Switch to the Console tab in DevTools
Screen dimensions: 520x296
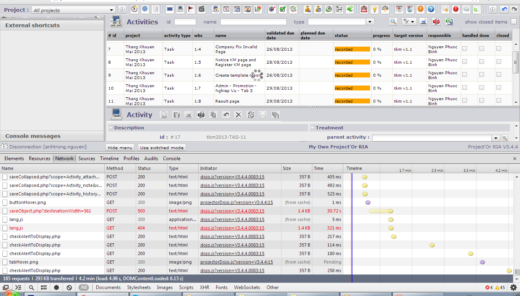[171, 159]
